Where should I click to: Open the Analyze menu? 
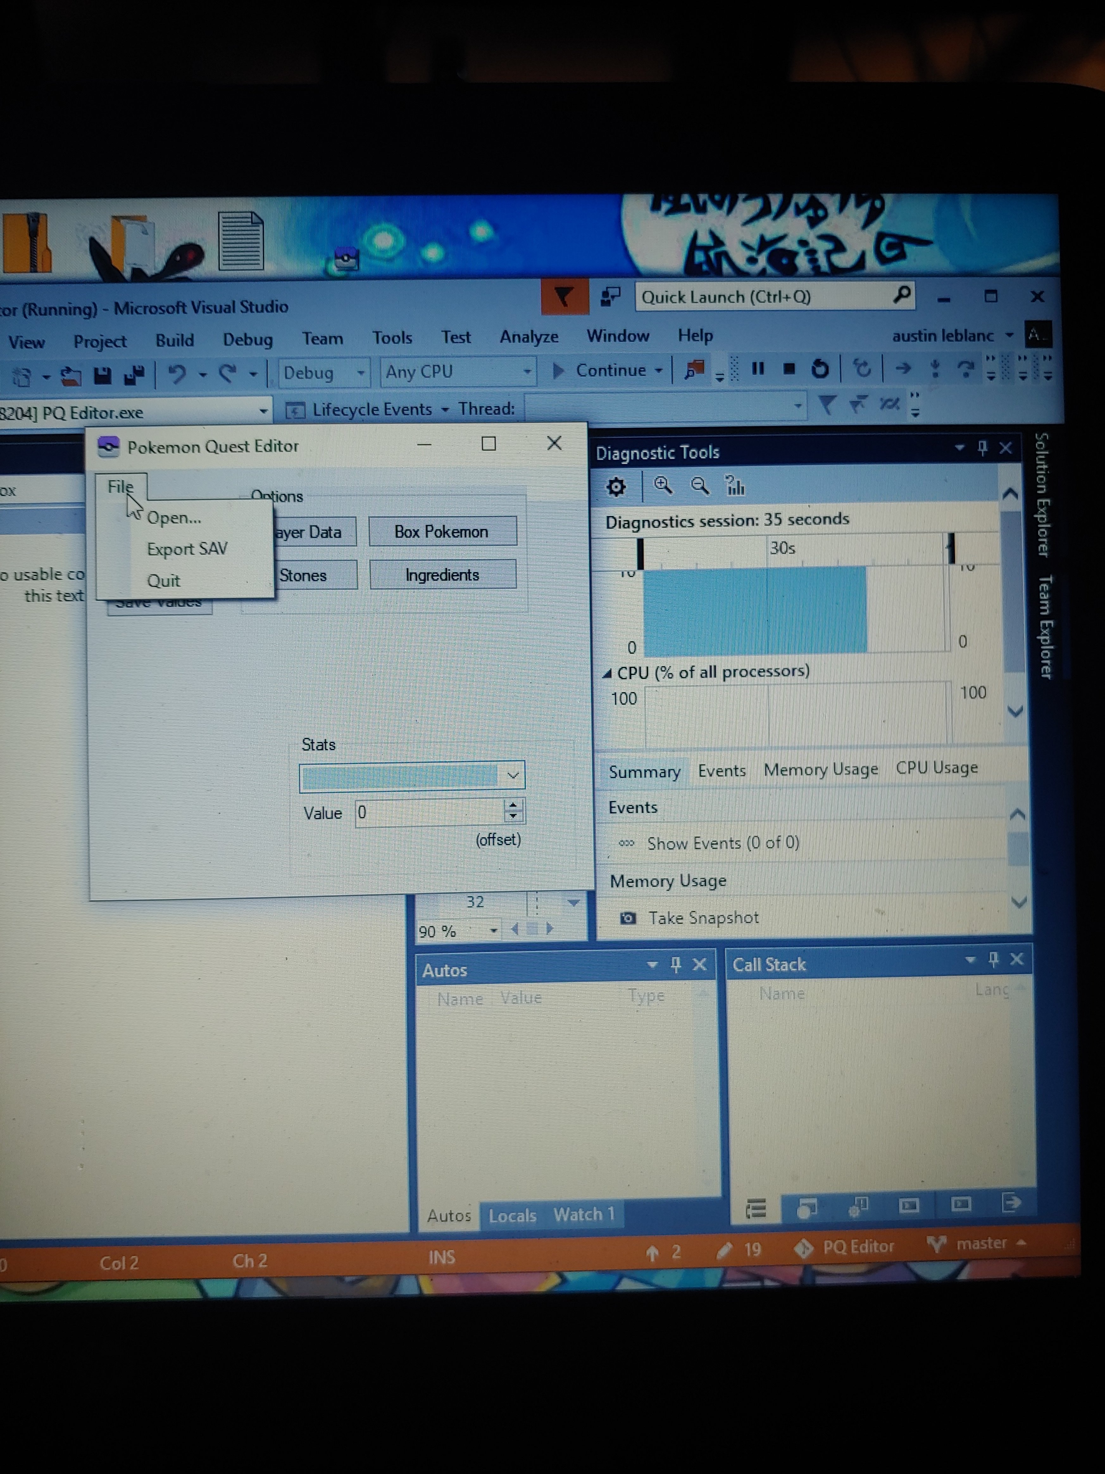click(529, 337)
